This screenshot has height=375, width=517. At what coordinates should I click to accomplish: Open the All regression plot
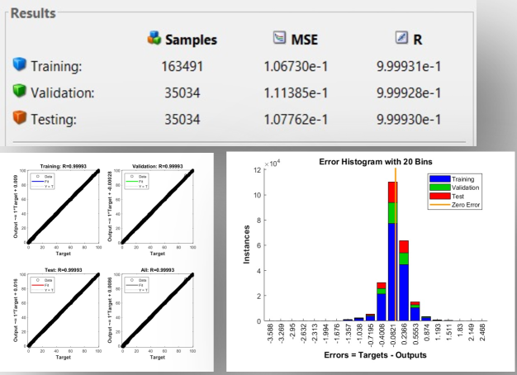157,311
